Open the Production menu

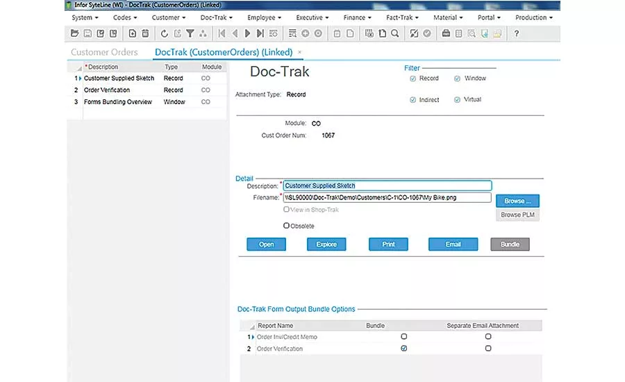point(534,17)
